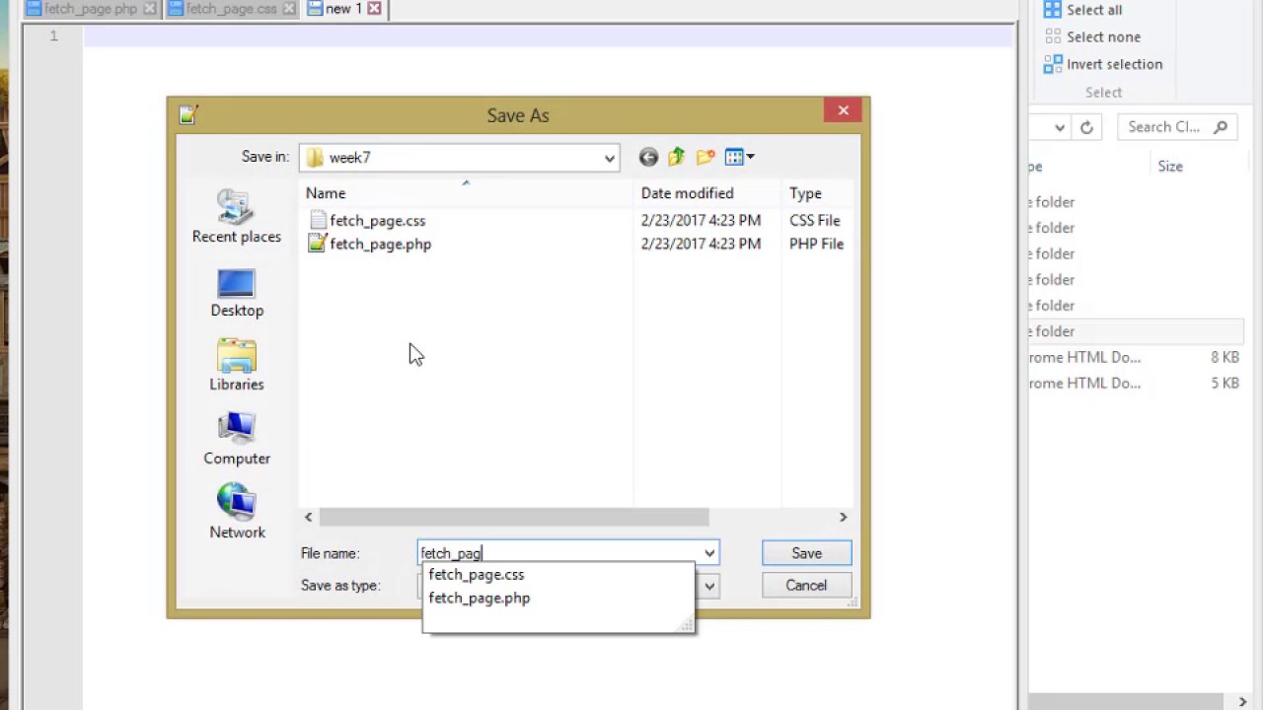This screenshot has width=1263, height=710.
Task: Open Recent places in the places bar
Action: pos(237,217)
